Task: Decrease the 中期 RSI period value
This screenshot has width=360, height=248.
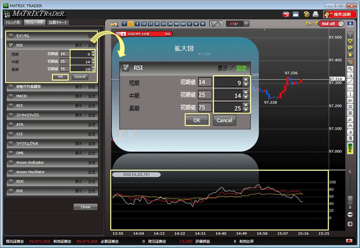Action: [x=93, y=63]
